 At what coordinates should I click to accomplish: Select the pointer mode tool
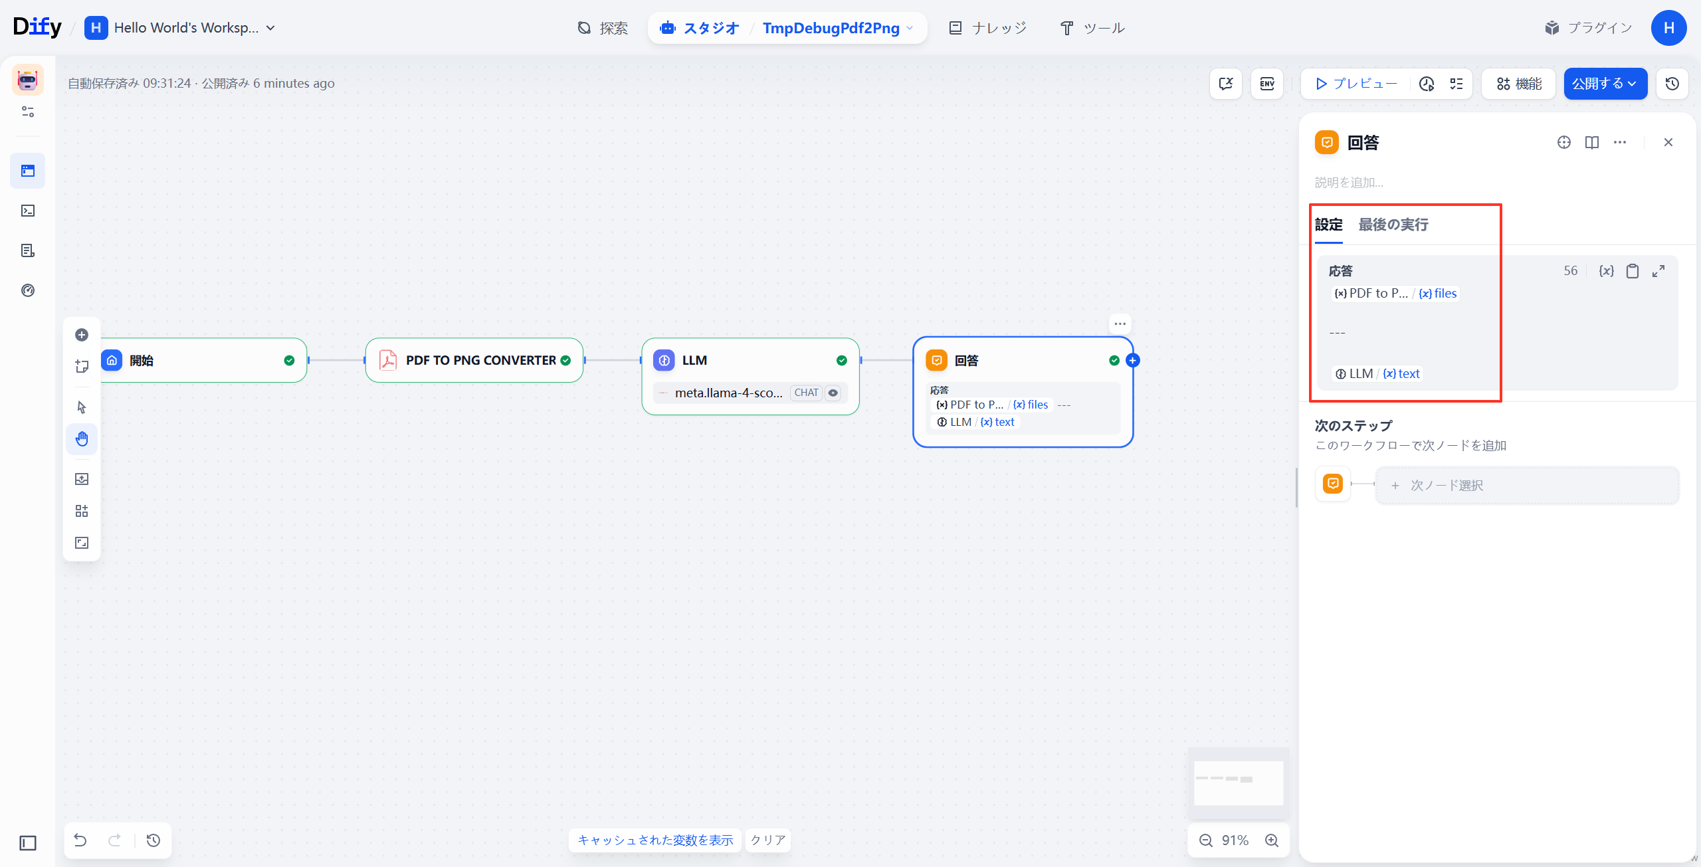tap(82, 407)
